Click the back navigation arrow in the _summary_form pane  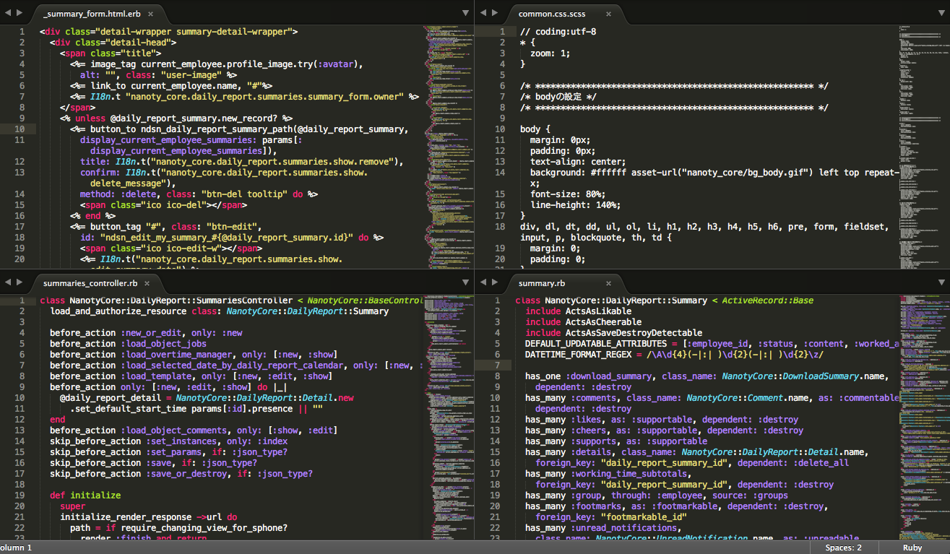click(x=7, y=12)
